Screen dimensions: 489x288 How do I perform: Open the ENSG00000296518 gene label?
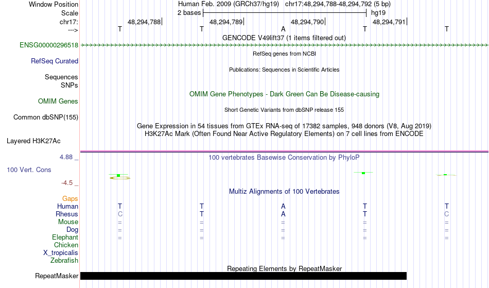coord(49,45)
